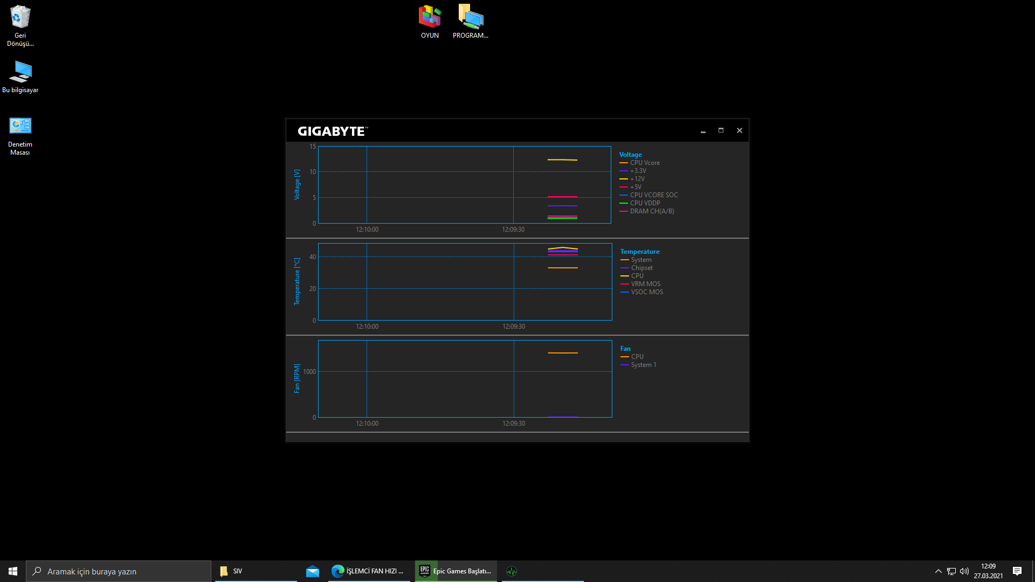Click the taskbar search box 'Aramak için buraya yazın'
This screenshot has width=1035, height=582.
pos(119,571)
